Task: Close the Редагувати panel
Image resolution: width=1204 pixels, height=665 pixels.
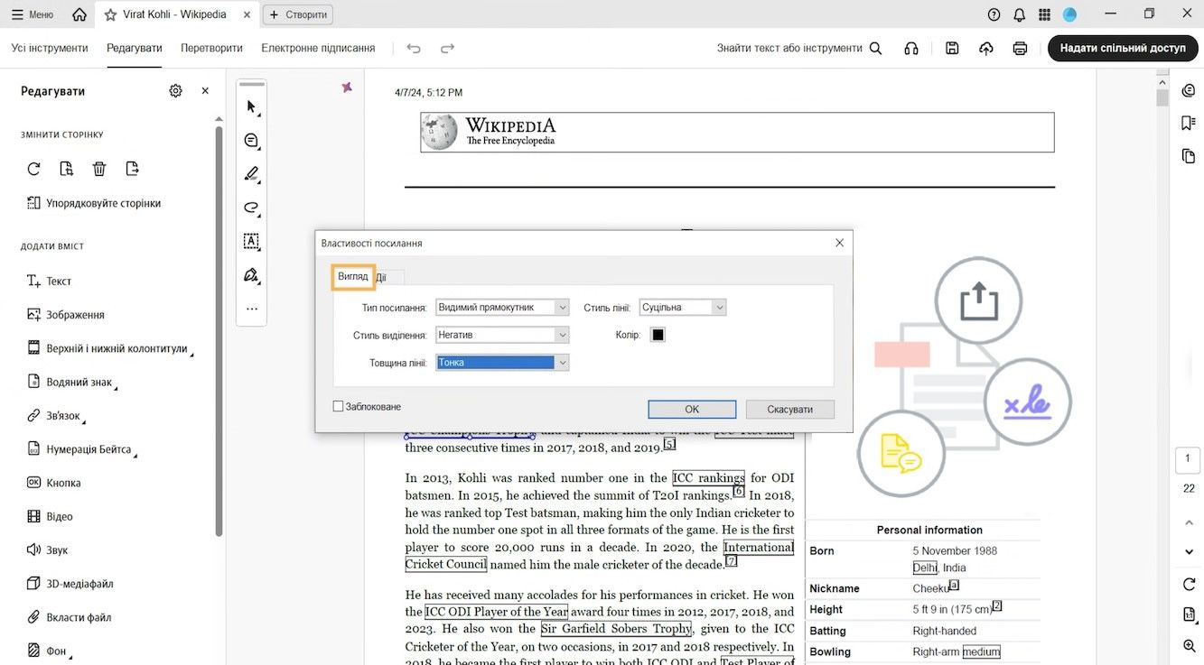Action: tap(205, 91)
